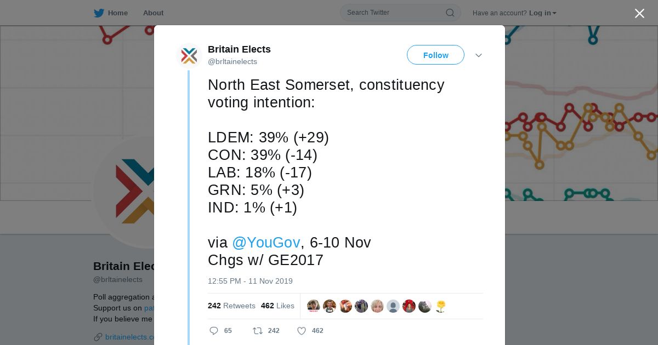This screenshot has width=658, height=345.
Task: Click the retweet arrows icon
Action: 257,331
